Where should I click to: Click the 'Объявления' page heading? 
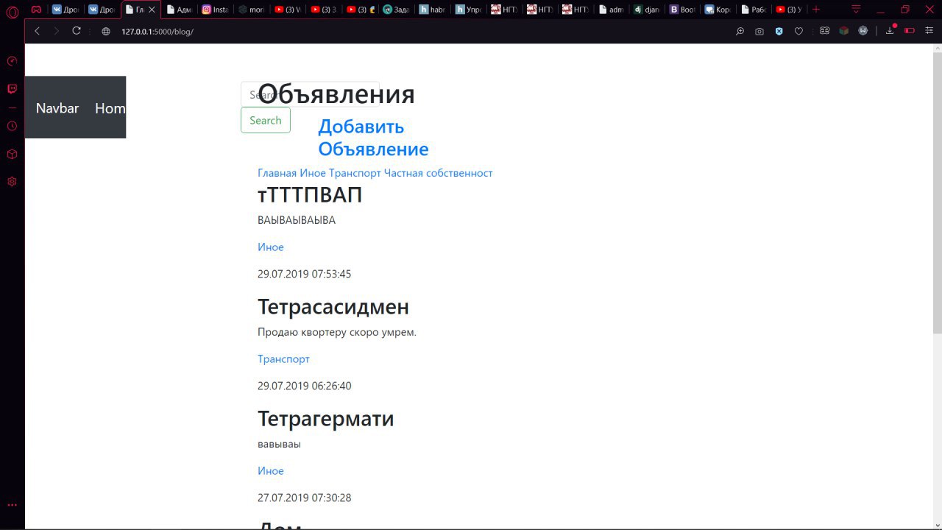[336, 94]
